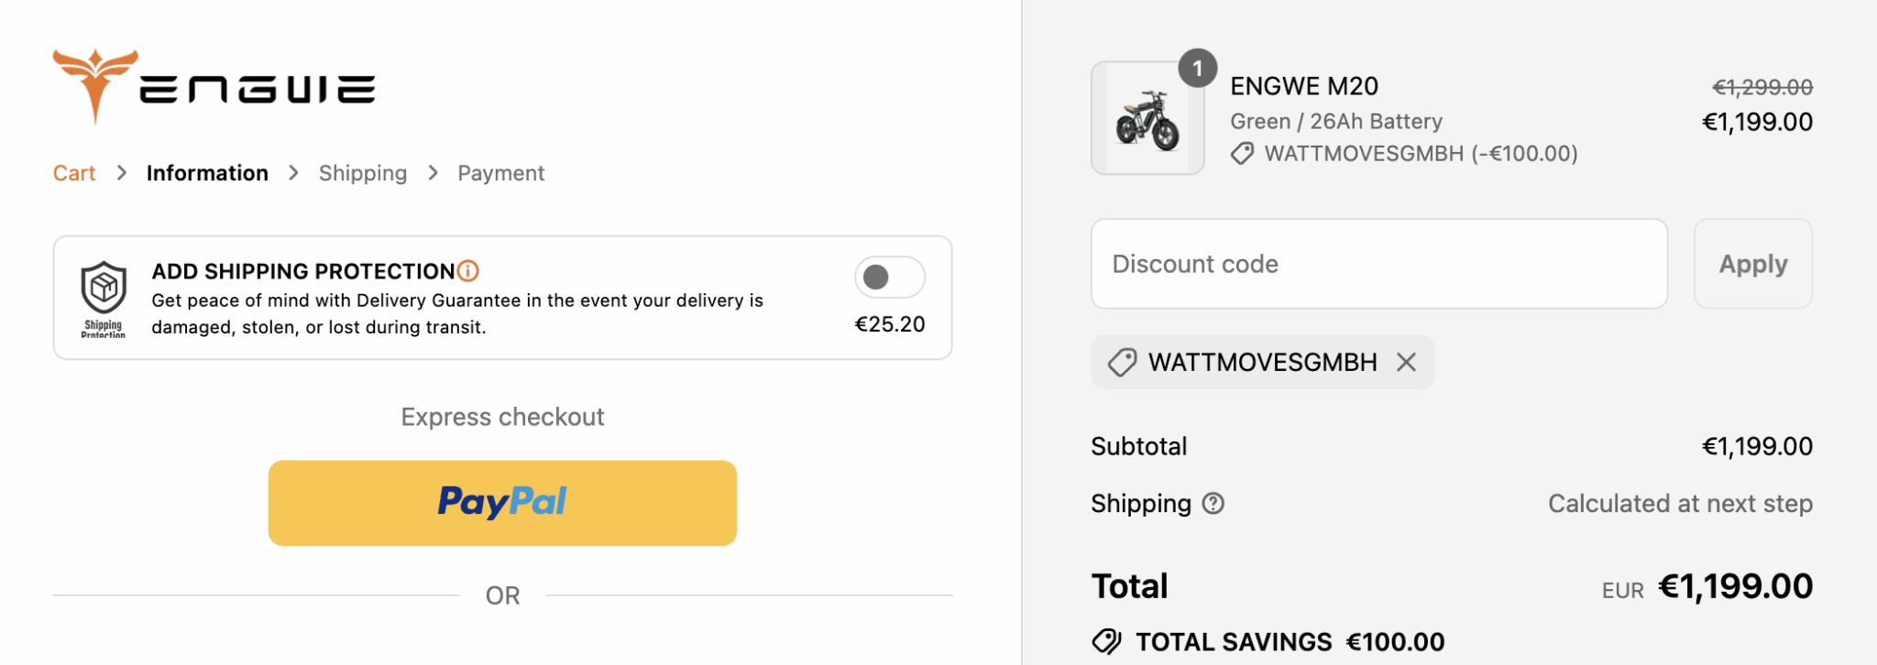The image size is (1877, 665).
Task: Click the shipping protection shield icon
Action: (x=104, y=300)
